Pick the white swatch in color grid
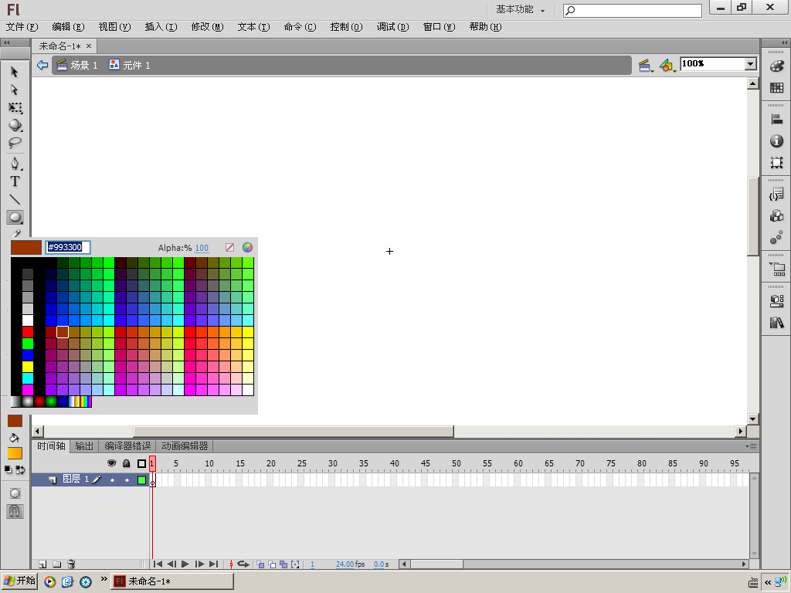The width and height of the screenshot is (791, 593). pos(28,320)
